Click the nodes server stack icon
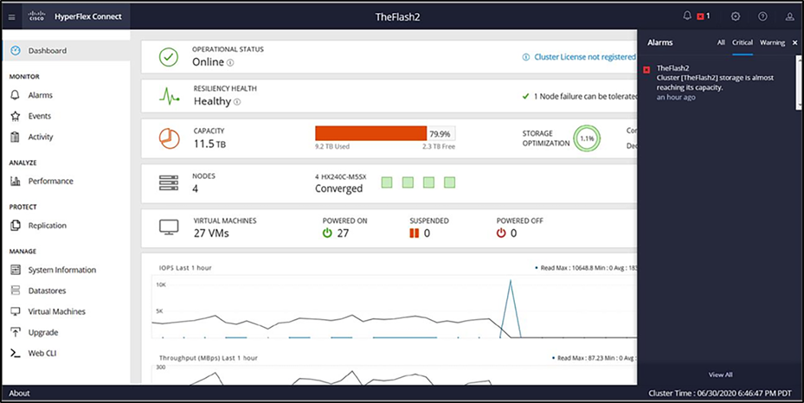804x403 pixels. point(169,182)
